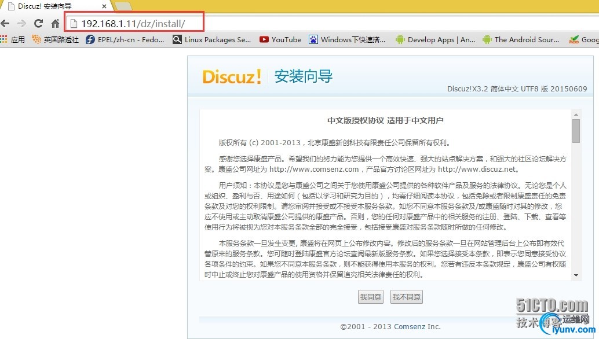
Task: Click the page icon in the address bar
Action: [x=74, y=24]
